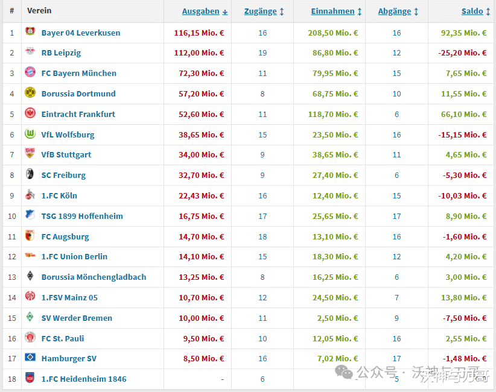The height and width of the screenshot is (392, 496).
Task: Click Mainz 05 balance 13,80 Mio. €
Action: point(464,298)
